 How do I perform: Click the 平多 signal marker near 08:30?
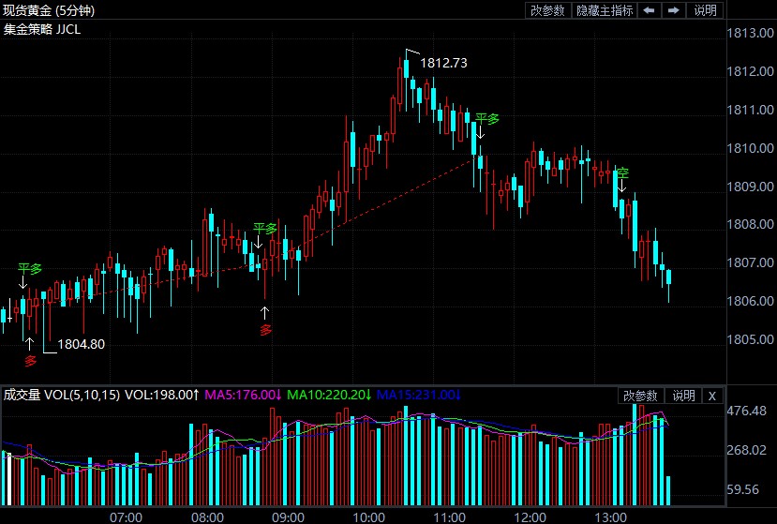tap(264, 229)
